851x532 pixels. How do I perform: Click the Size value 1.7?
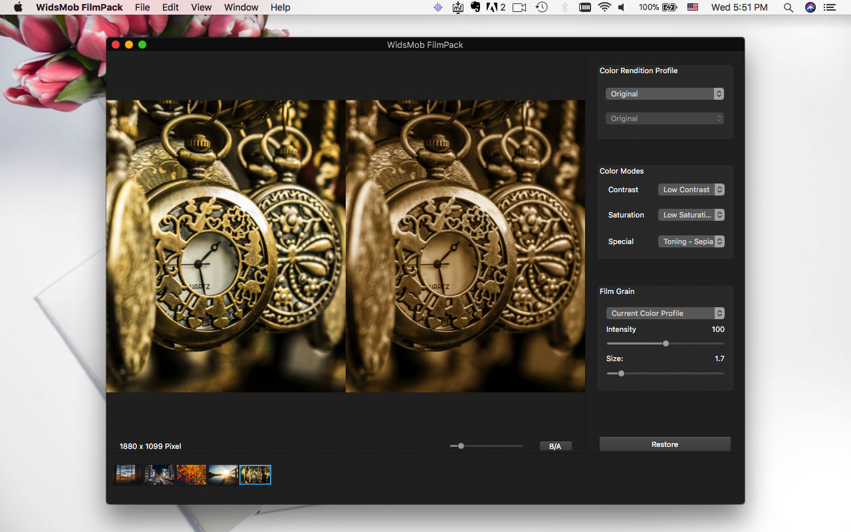(719, 358)
